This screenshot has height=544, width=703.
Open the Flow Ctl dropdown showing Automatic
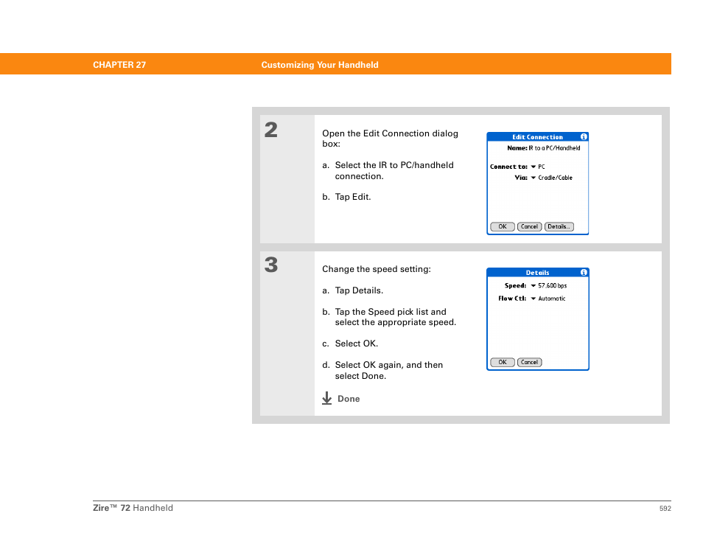point(548,299)
